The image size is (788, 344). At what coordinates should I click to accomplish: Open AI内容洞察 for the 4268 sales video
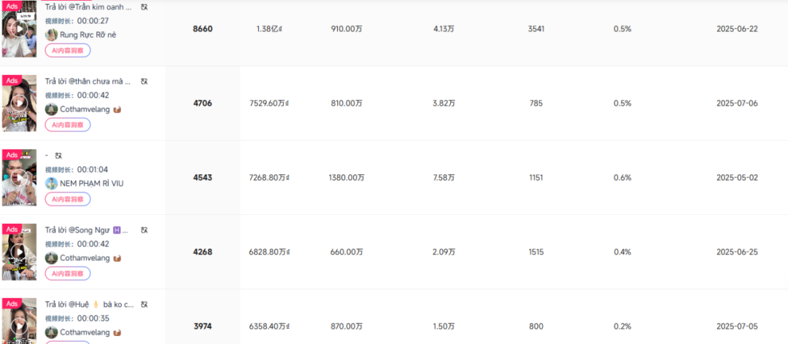click(68, 273)
